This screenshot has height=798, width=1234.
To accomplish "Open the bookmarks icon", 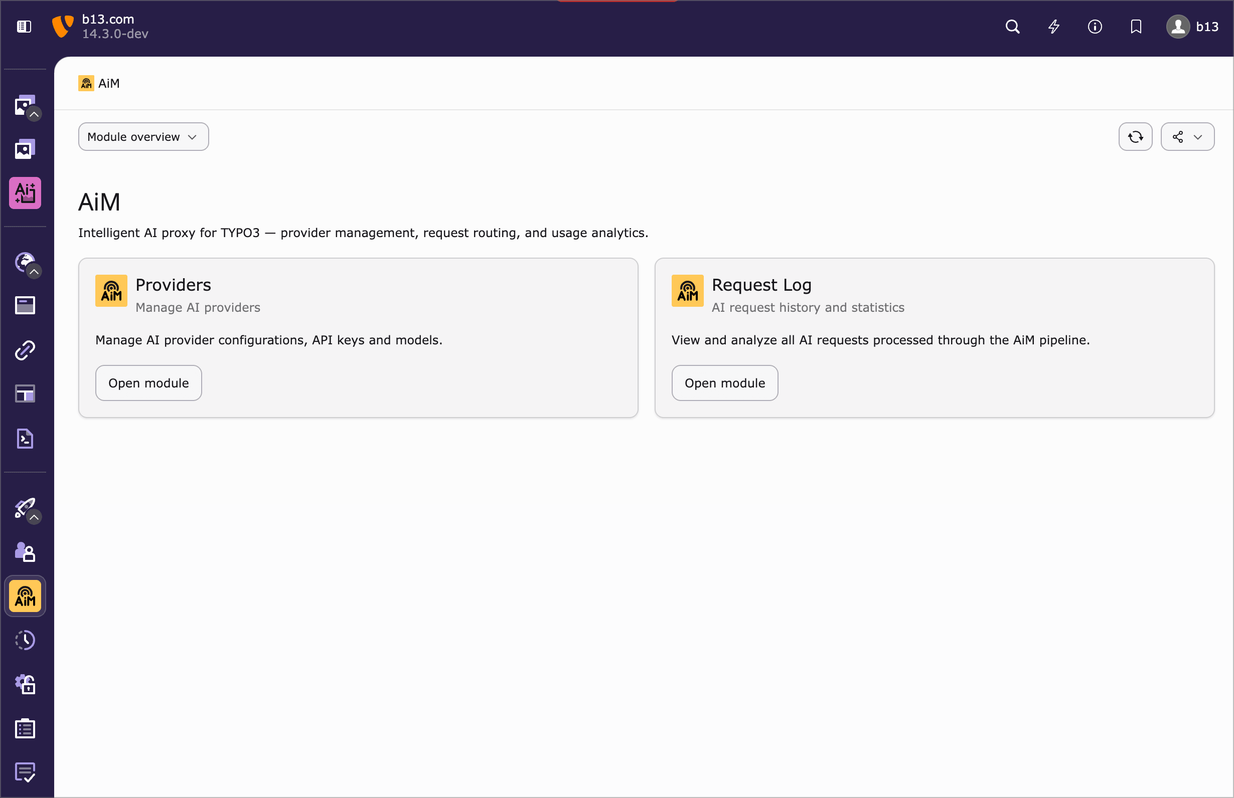I will point(1136,27).
